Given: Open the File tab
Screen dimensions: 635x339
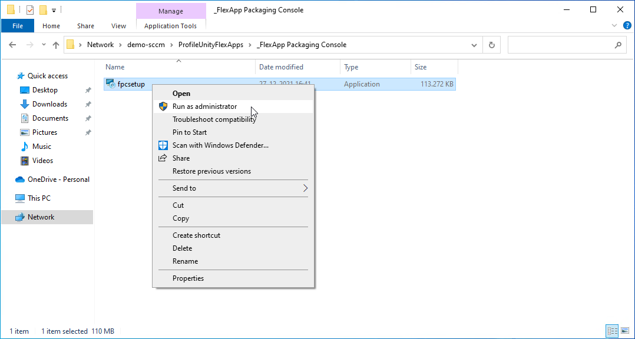Looking at the screenshot, I should click(18, 26).
